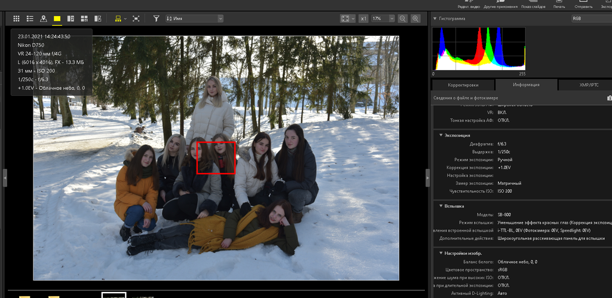
Task: Open the filmstrip layout dropdown arrow
Action: [x=126, y=19]
